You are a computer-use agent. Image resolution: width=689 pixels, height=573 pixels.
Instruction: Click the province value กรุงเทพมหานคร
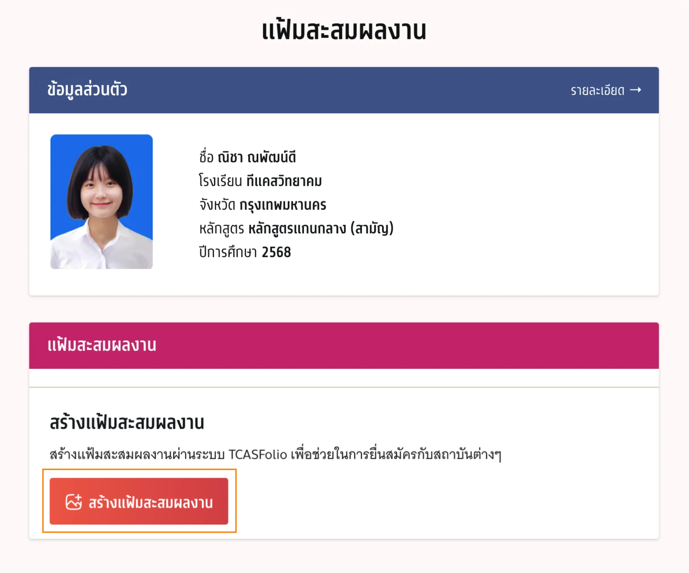coord(283,205)
